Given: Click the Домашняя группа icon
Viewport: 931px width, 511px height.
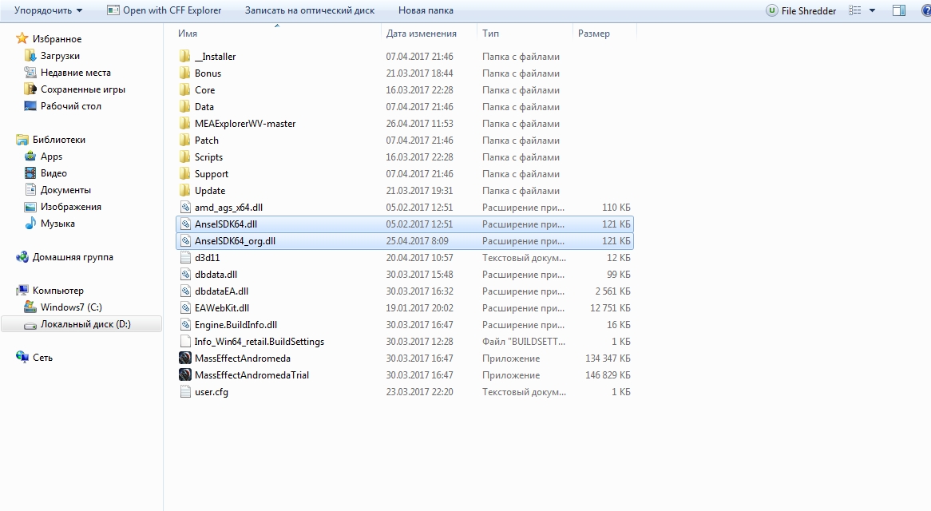Looking at the screenshot, I should [22, 257].
